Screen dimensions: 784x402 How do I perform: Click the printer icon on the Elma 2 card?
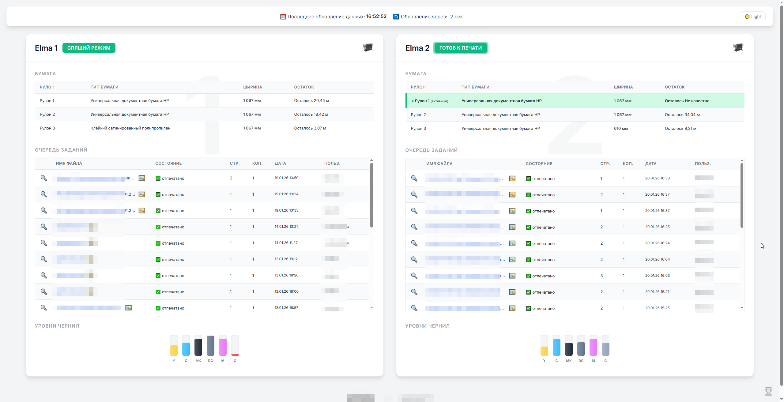pos(738,47)
